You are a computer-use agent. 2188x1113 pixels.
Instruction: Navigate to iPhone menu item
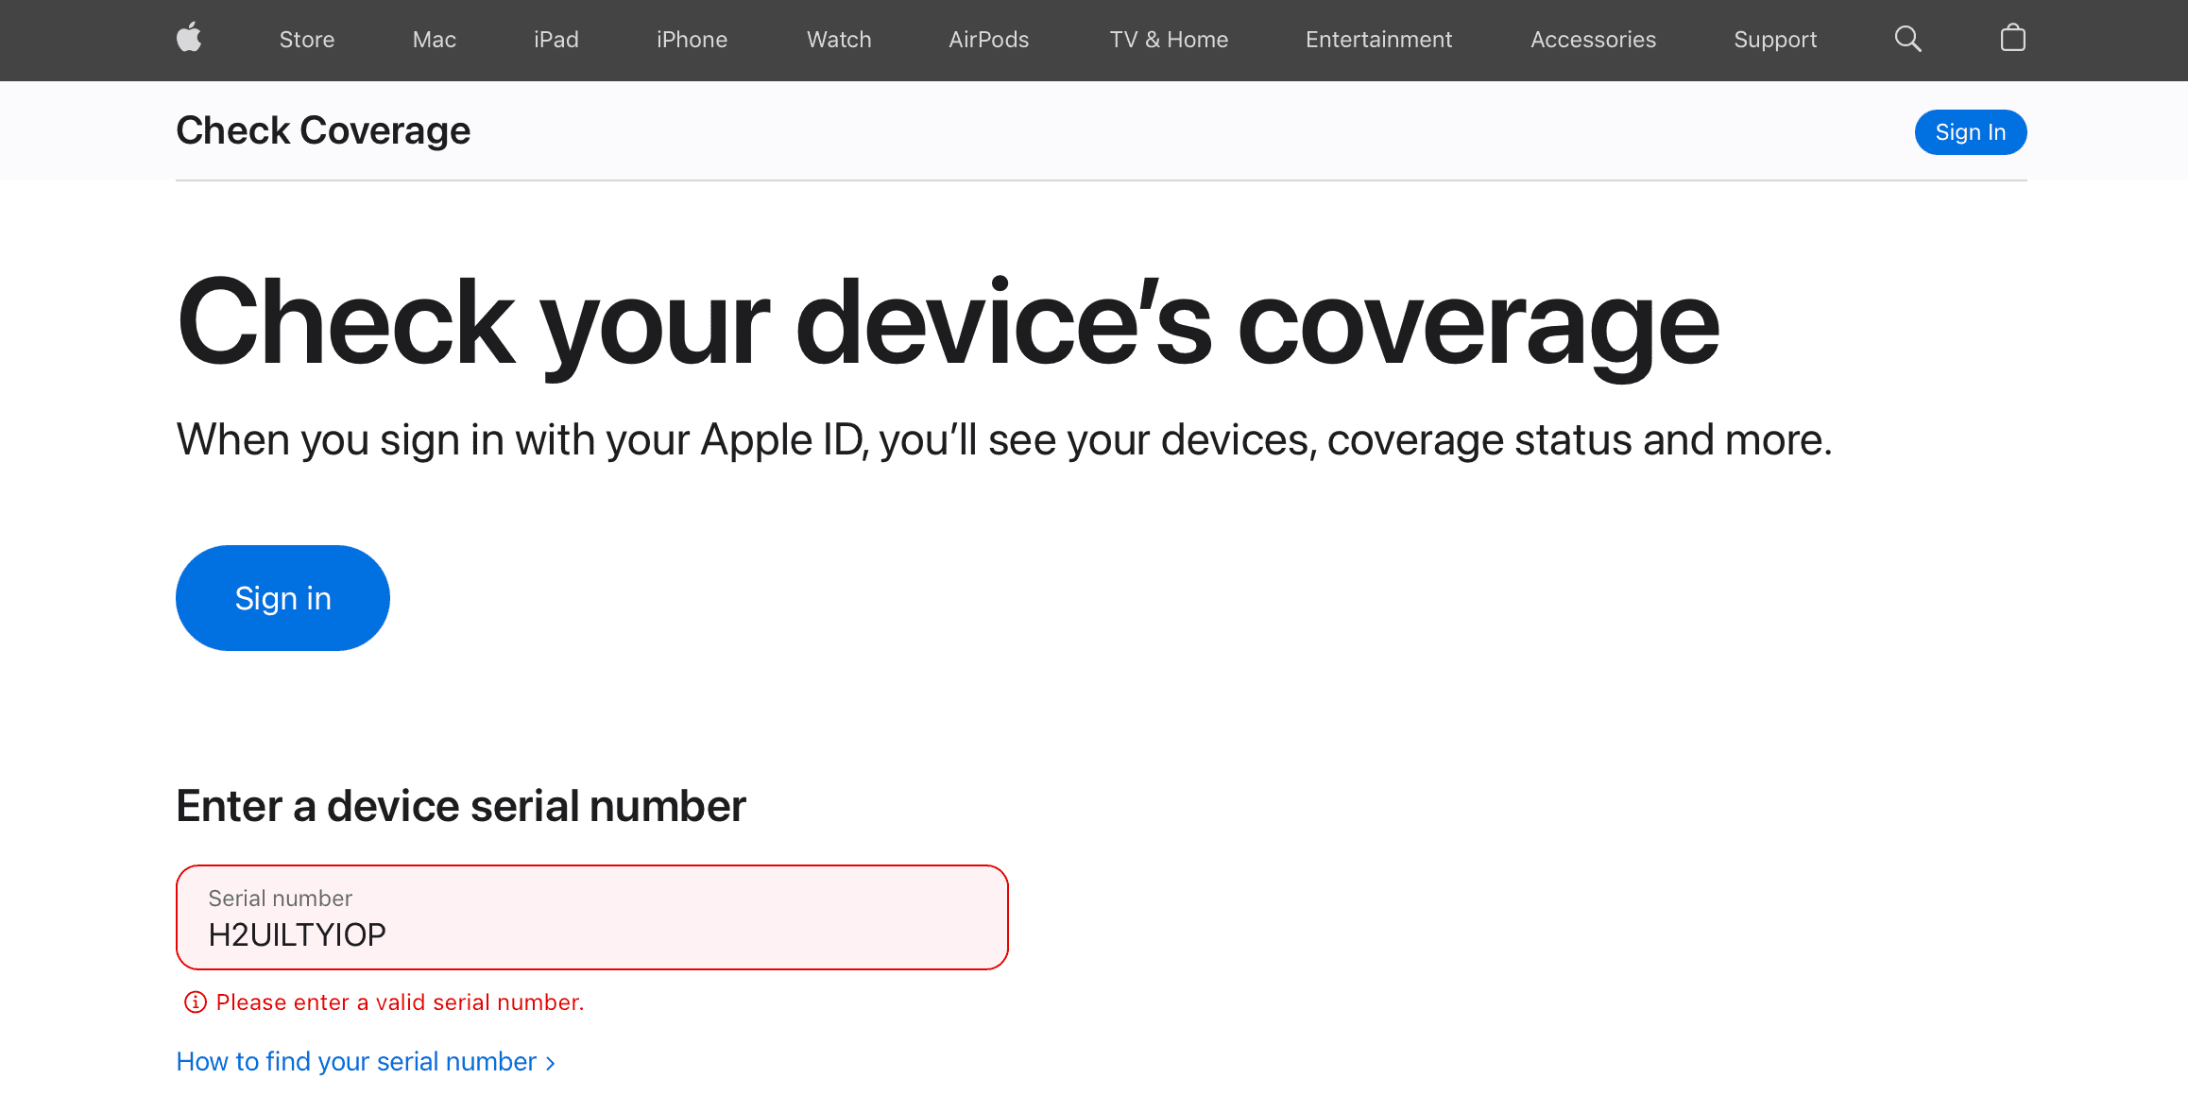point(691,39)
